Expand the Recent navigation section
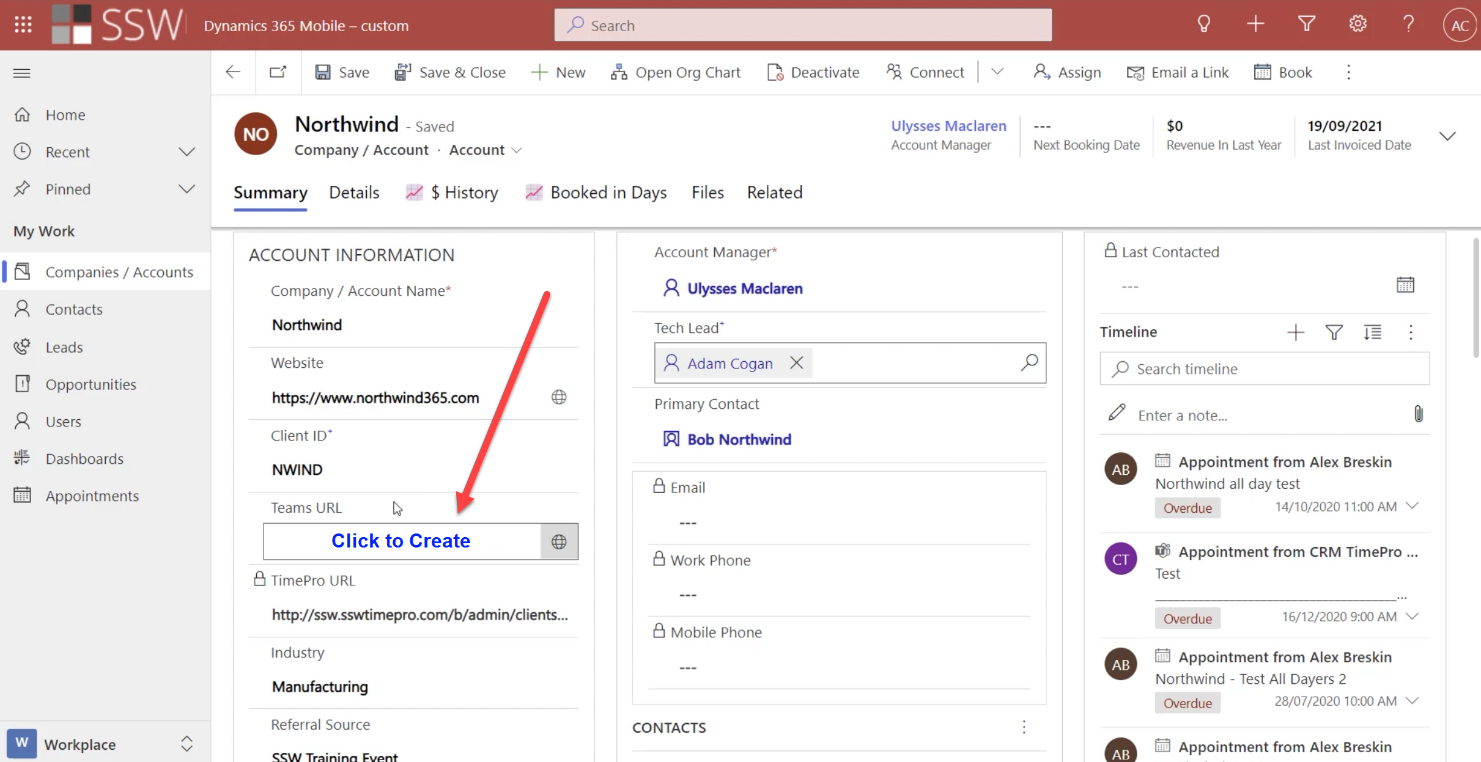This screenshot has width=1481, height=762. tap(187, 152)
